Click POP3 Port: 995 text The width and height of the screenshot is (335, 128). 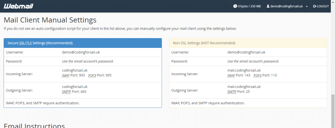coord(100,75)
